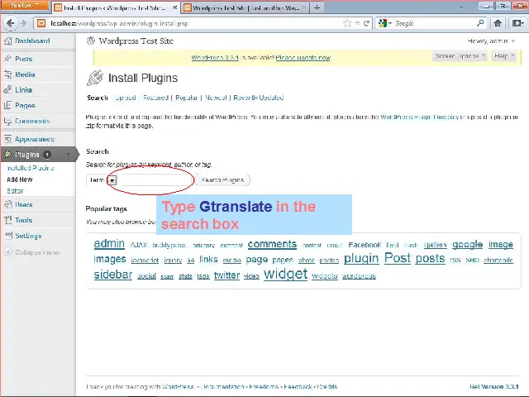This screenshot has height=397, width=529.
Task: Close the Install Plugins browser tab
Action: (x=174, y=7)
